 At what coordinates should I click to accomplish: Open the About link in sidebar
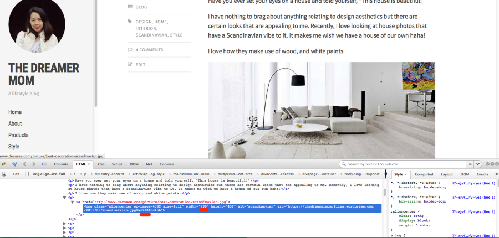15,123
